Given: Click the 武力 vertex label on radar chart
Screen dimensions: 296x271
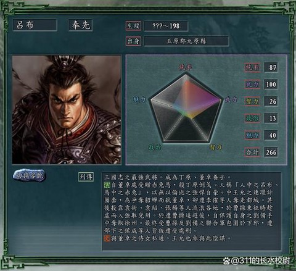Looking at the screenshot, I should point(231,99).
